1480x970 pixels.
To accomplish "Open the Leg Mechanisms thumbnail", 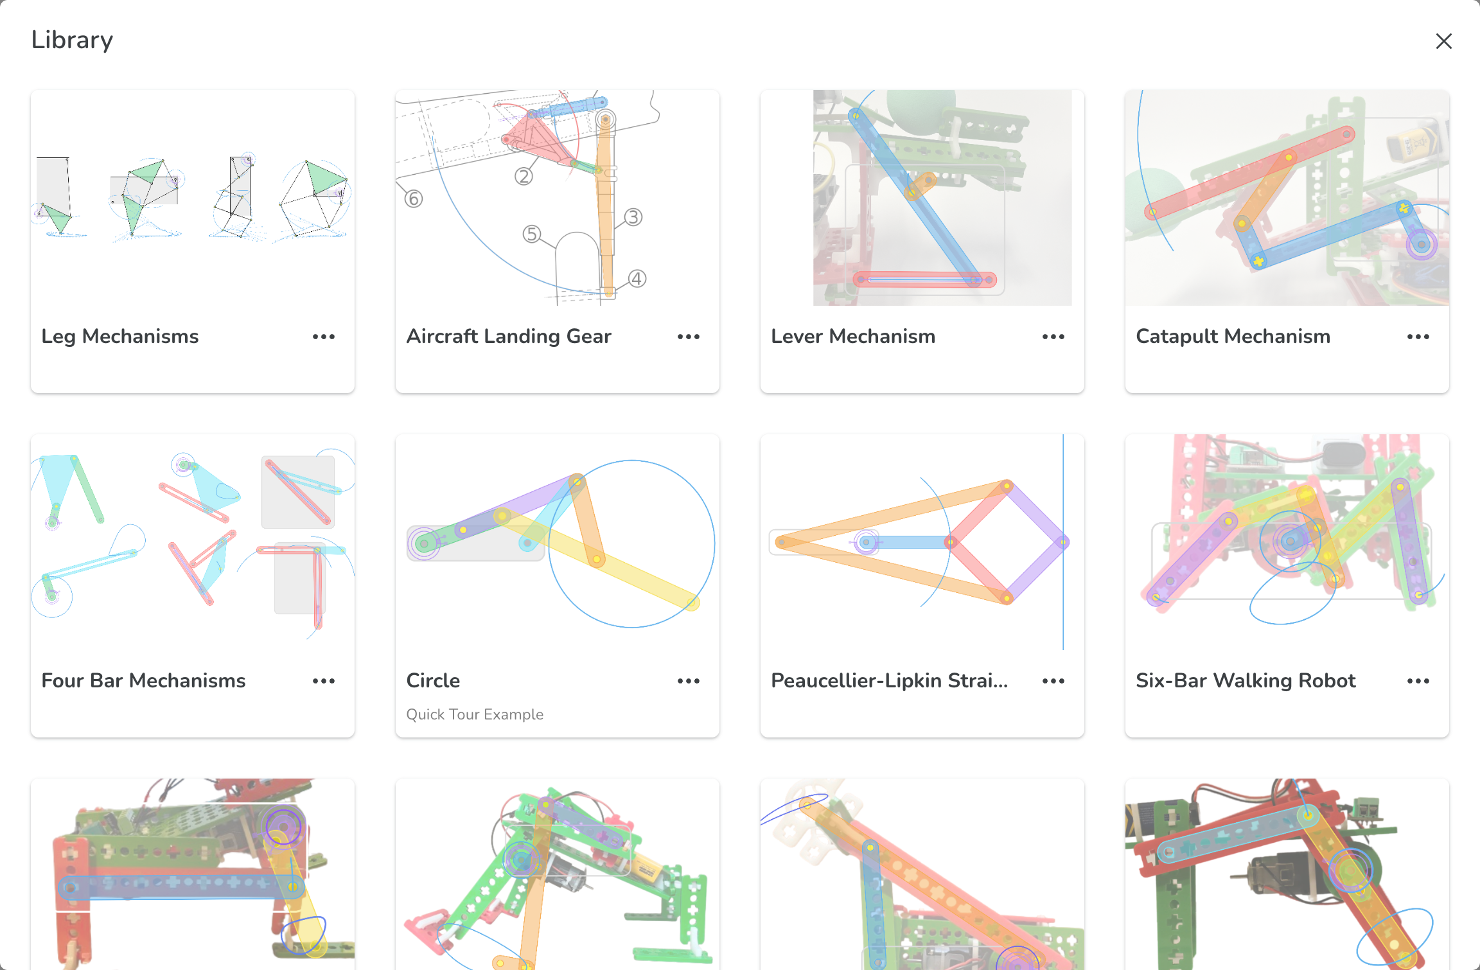I will [193, 198].
